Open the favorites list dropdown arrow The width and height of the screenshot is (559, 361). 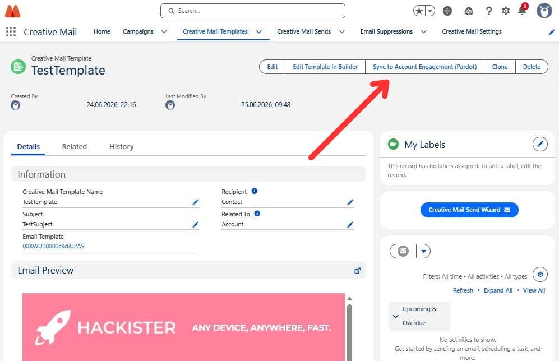tap(430, 11)
